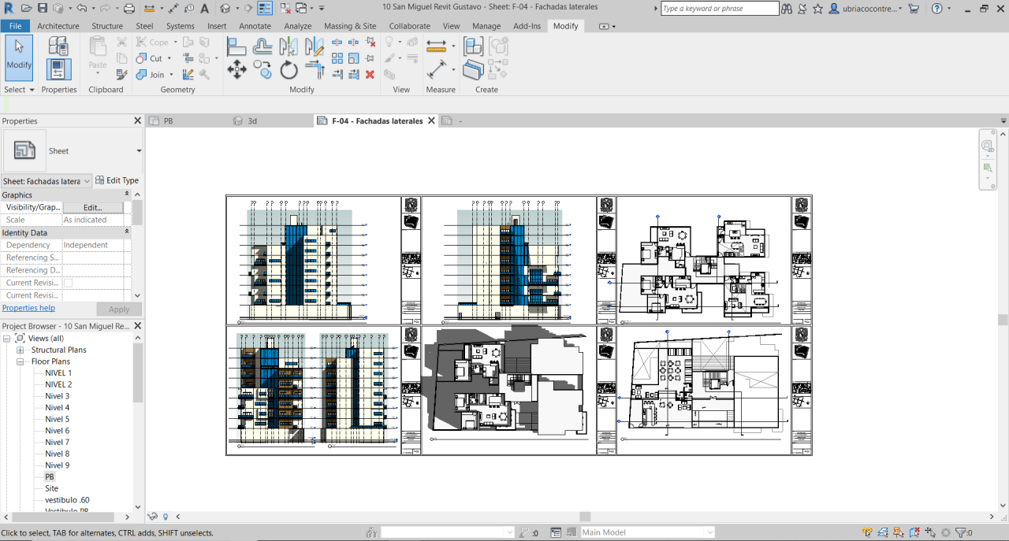Toggle the Properties palette button in ribbon
Viewport: 1009px width, 541px height.
[x=58, y=69]
